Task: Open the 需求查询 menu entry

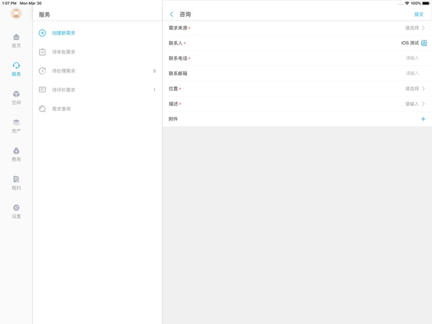Action: pos(97,109)
